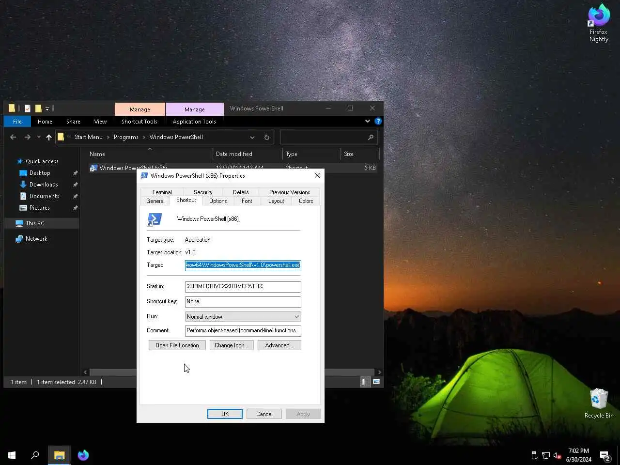This screenshot has width=620, height=465.
Task: Select the Recycle Bin desktop icon
Action: (x=599, y=403)
